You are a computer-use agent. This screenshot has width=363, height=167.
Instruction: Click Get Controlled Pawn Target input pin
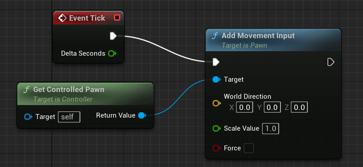28,117
